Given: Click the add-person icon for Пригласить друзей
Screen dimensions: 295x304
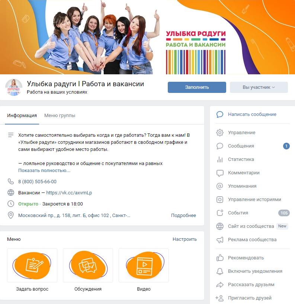Looking at the screenshot, I should coord(219,298).
